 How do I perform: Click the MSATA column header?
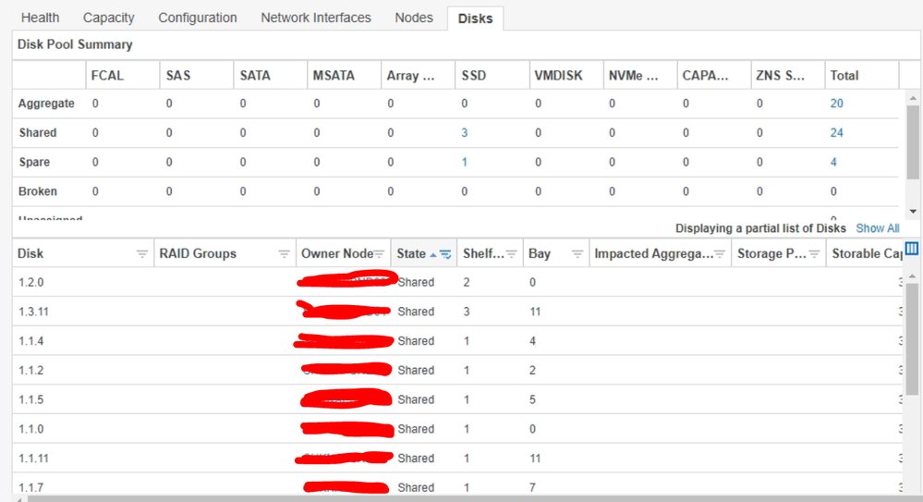pyautogui.click(x=334, y=76)
